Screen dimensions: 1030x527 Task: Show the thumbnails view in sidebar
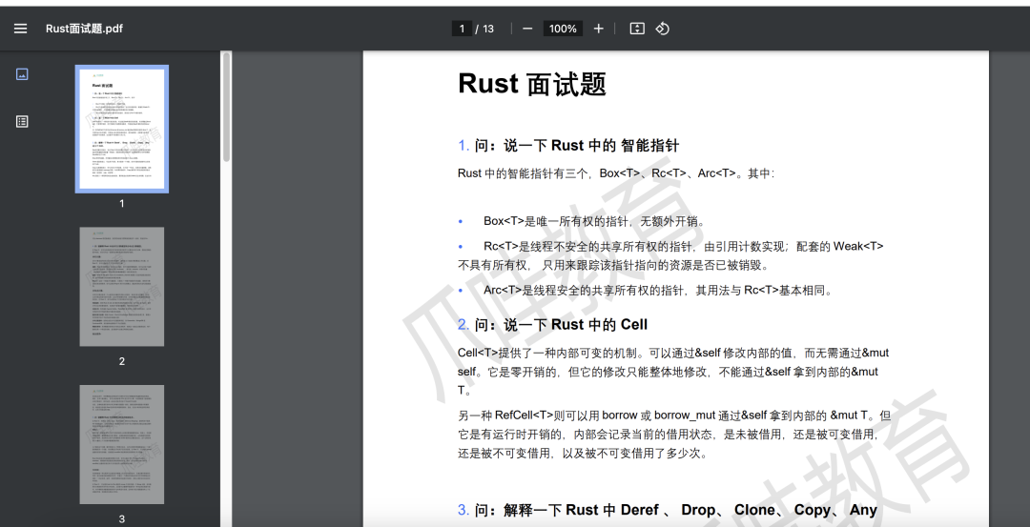click(x=22, y=74)
